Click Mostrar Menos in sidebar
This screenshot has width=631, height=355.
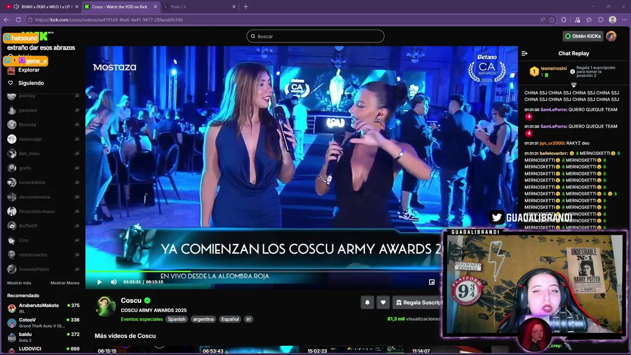click(65, 283)
